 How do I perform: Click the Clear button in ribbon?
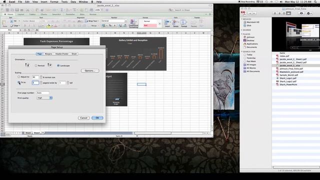pyautogui.click(x=15, y=25)
